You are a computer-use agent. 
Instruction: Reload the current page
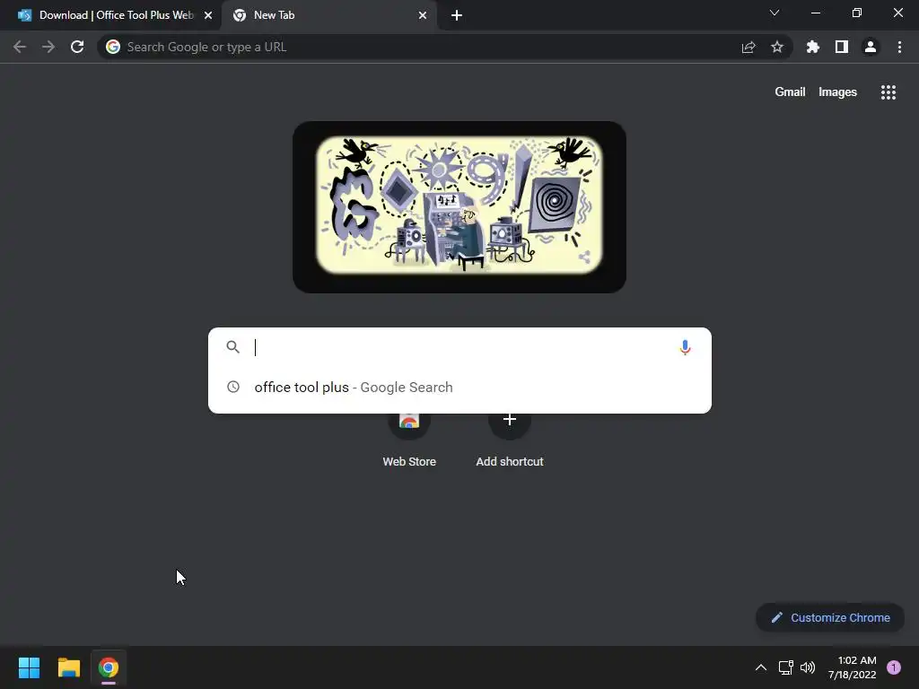[77, 47]
